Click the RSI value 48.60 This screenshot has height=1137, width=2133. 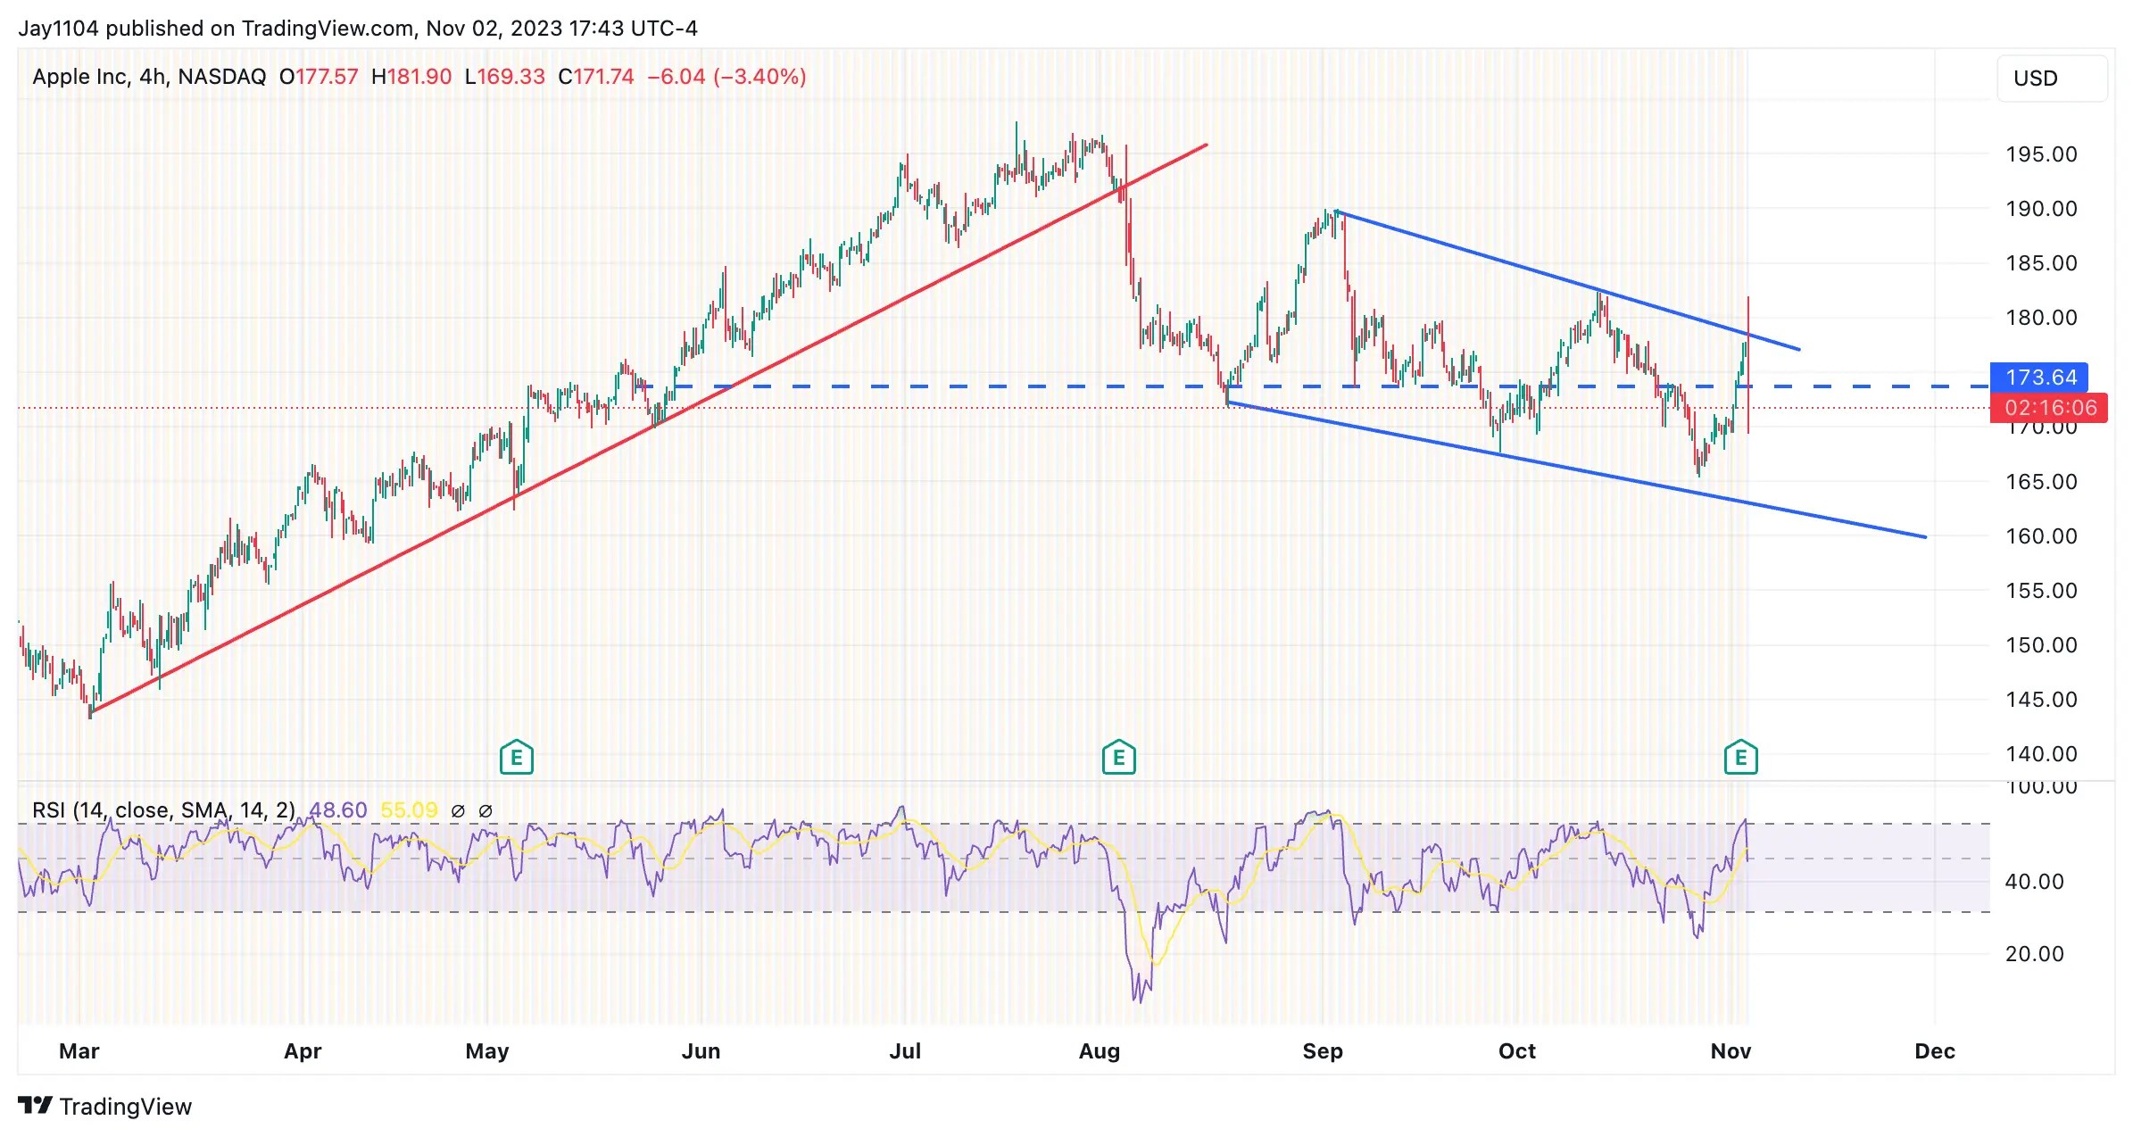click(x=338, y=810)
